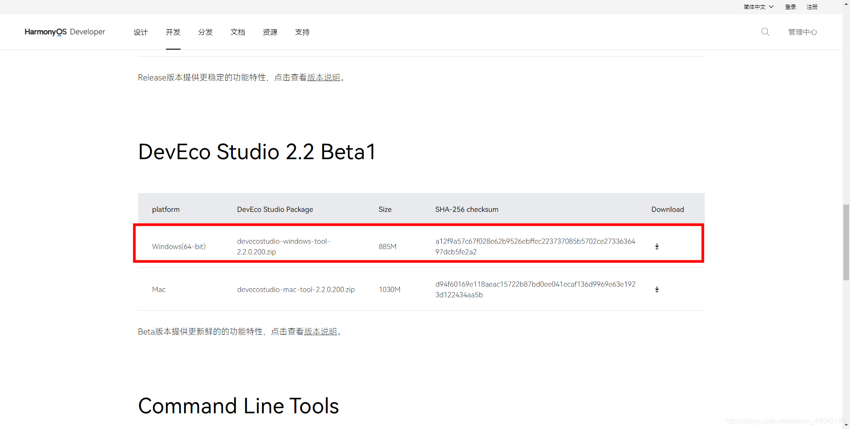Image resolution: width=850 pixels, height=429 pixels.
Task: Select the Mac platform cell
Action: coord(158,290)
